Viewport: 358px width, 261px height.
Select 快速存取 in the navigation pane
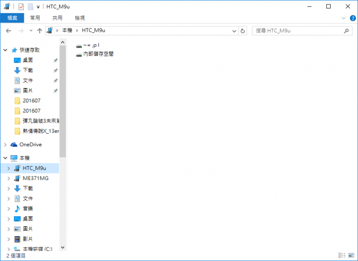[x=29, y=50]
